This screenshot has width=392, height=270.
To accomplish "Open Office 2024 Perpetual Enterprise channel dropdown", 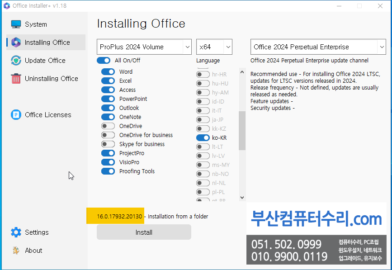I will tap(318, 47).
